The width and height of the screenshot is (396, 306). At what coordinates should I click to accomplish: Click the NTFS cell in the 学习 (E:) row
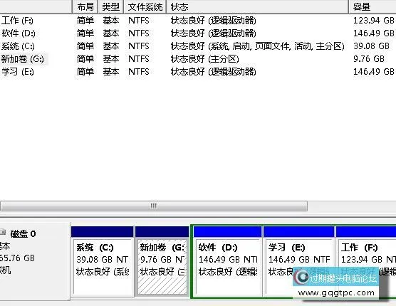click(x=139, y=72)
